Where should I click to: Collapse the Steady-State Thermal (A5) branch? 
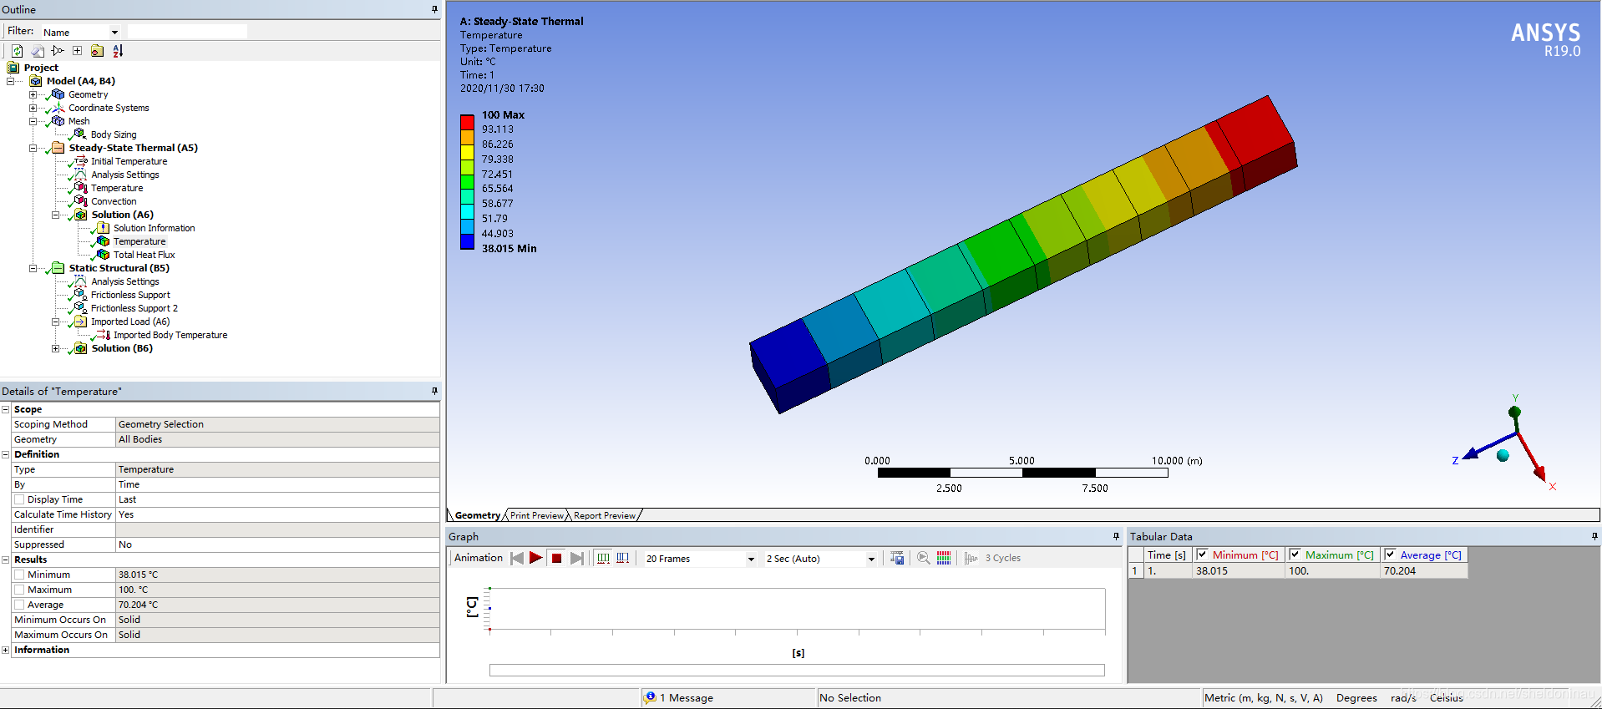(x=33, y=148)
